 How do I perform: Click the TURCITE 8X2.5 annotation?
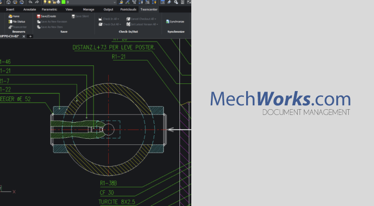(x=117, y=202)
